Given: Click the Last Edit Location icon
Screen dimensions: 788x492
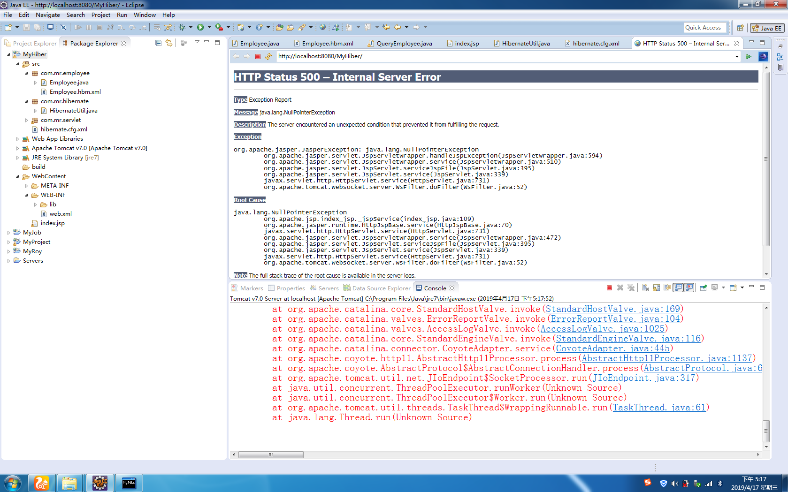Looking at the screenshot, I should click(386, 27).
